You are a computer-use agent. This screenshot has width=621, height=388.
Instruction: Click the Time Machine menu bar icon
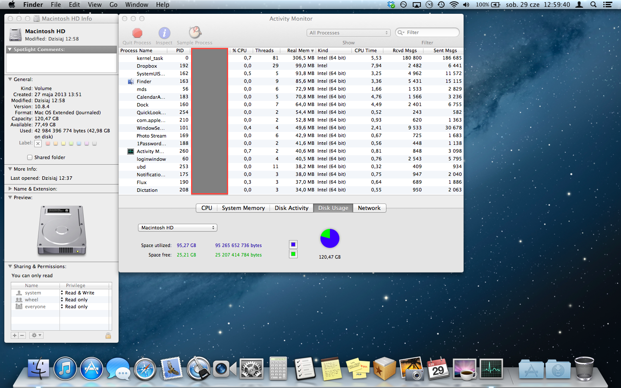pyautogui.click(x=441, y=5)
